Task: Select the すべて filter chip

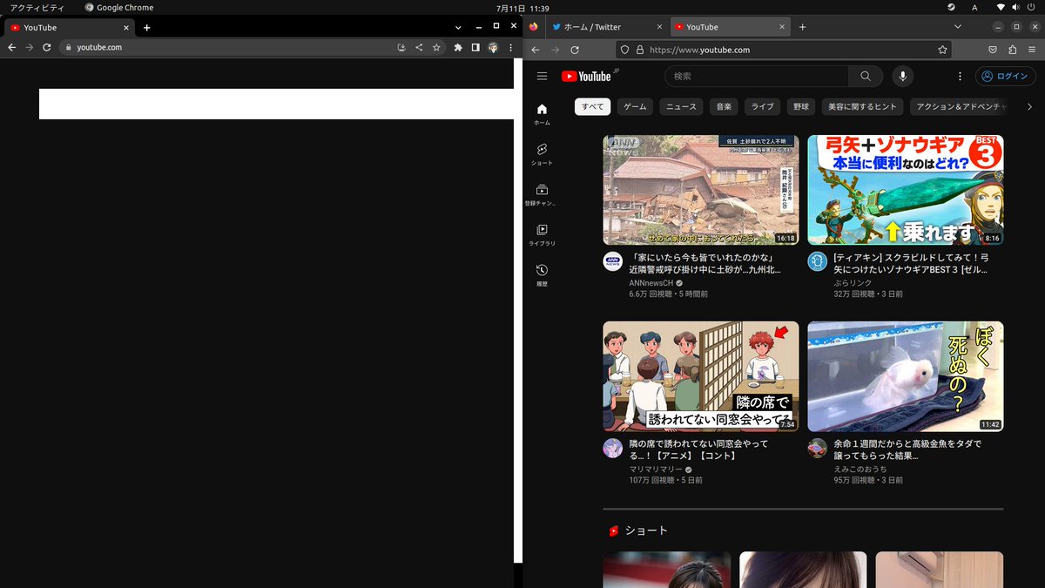Action: tap(592, 106)
